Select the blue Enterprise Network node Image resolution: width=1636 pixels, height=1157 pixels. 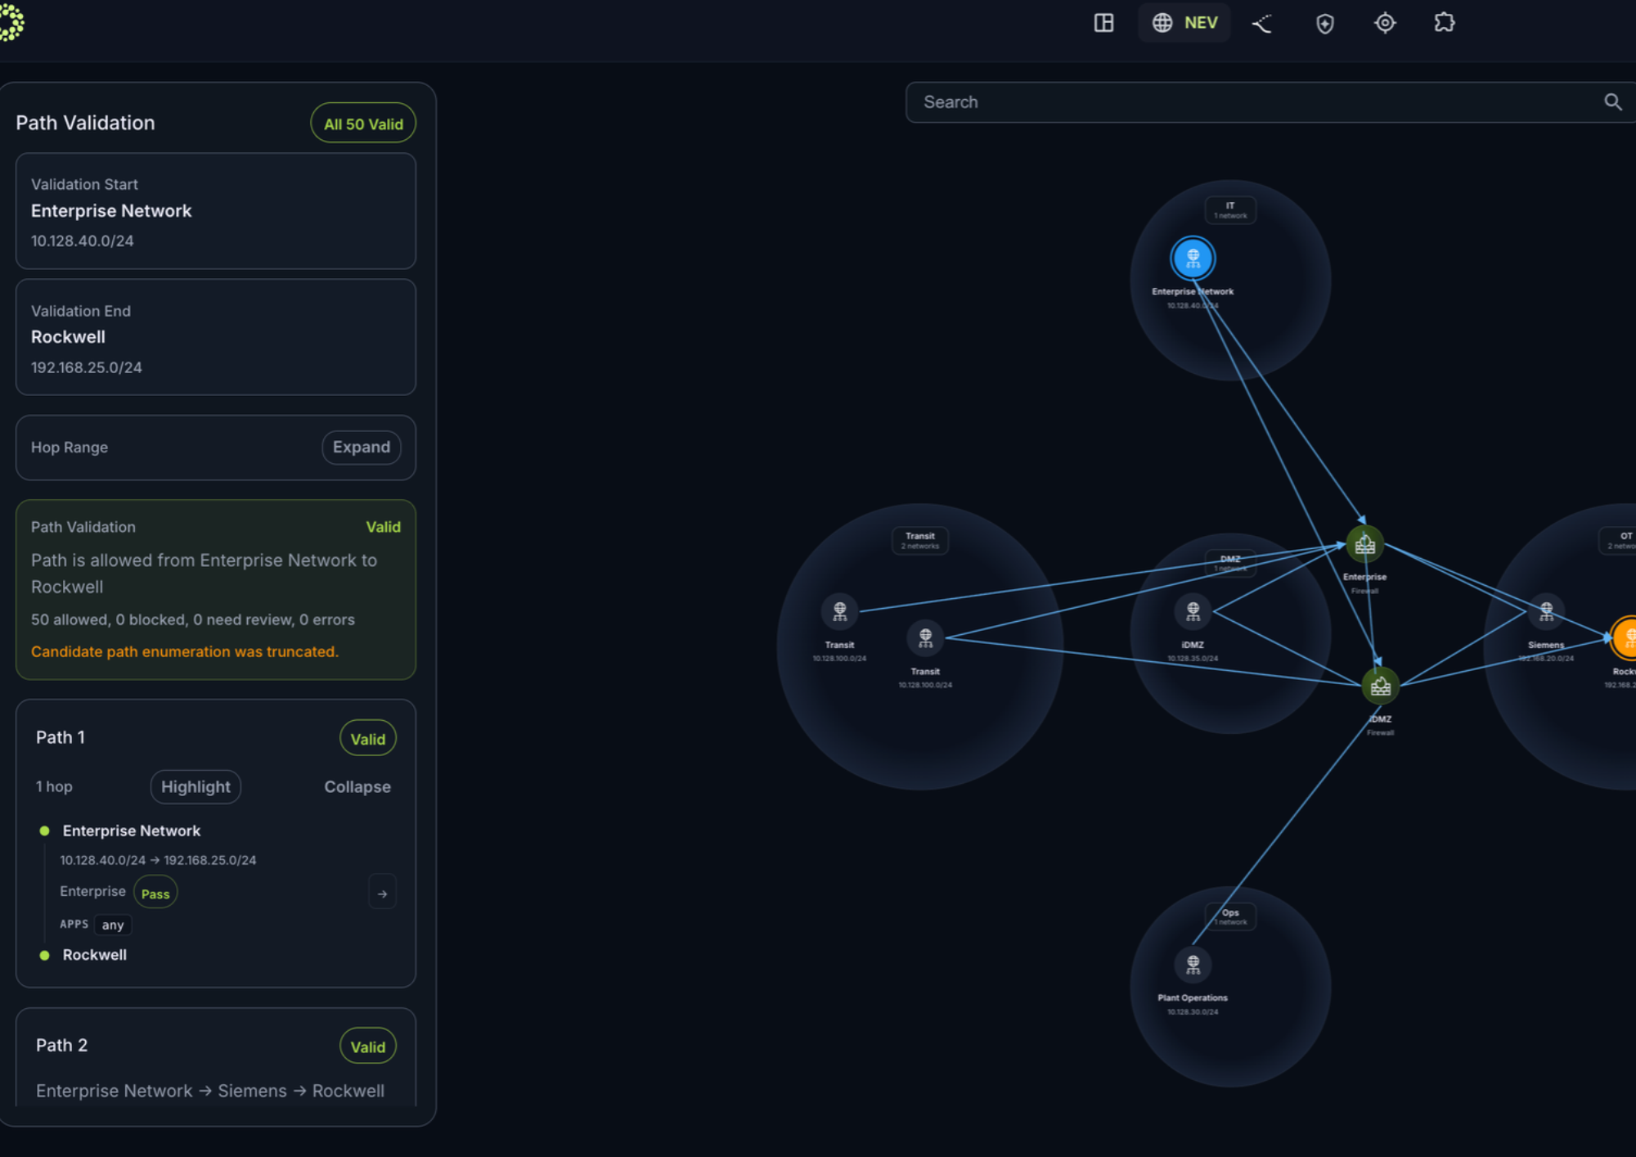1193,259
